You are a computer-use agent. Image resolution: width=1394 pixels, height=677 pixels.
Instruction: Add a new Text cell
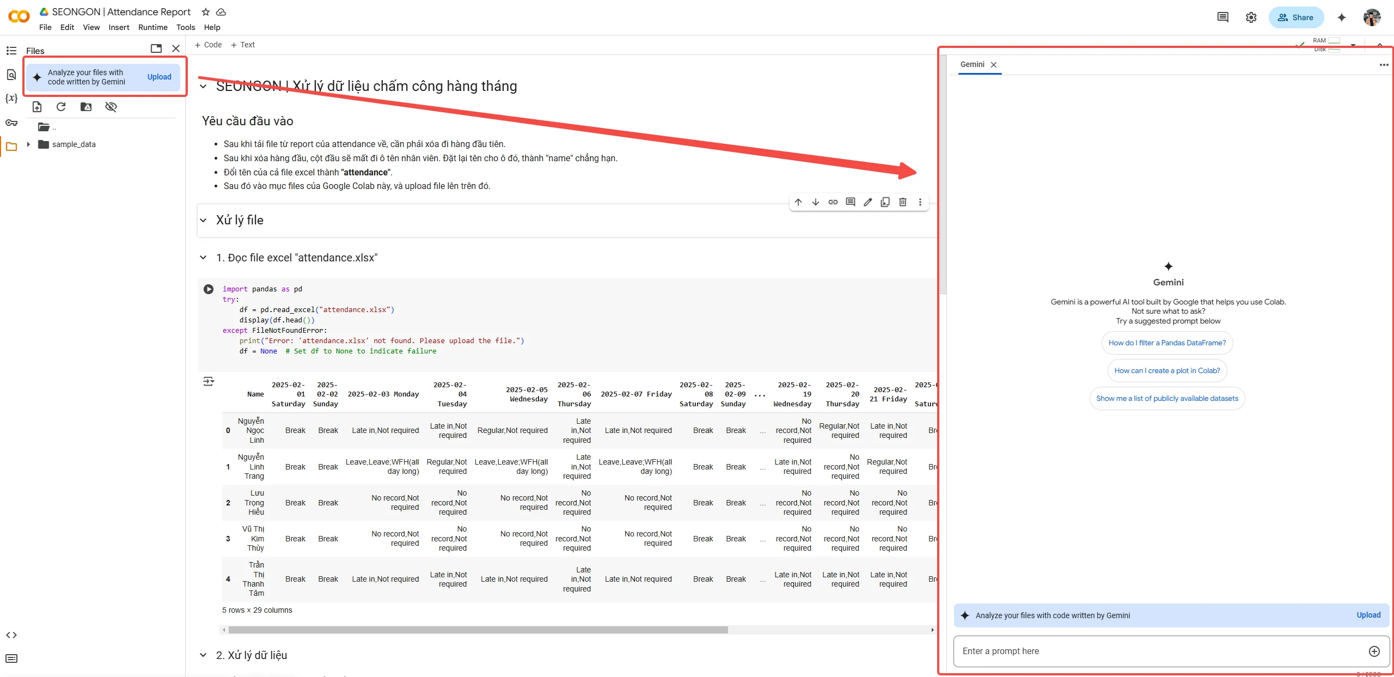click(243, 45)
